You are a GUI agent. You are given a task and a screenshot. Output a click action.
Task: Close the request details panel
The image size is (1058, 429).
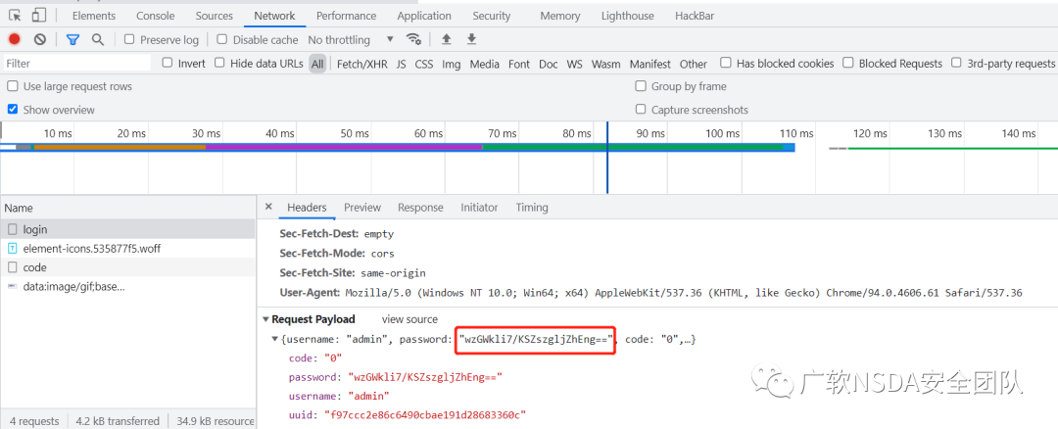click(x=267, y=207)
